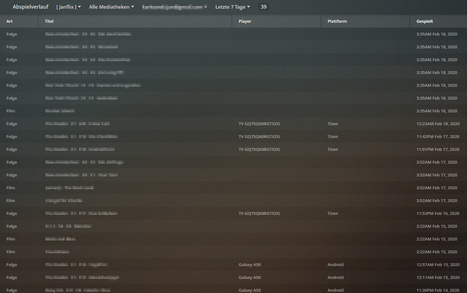Click Folge in the 2:22AM Feb 15 row
This screenshot has height=293, width=467.
pos(12,226)
